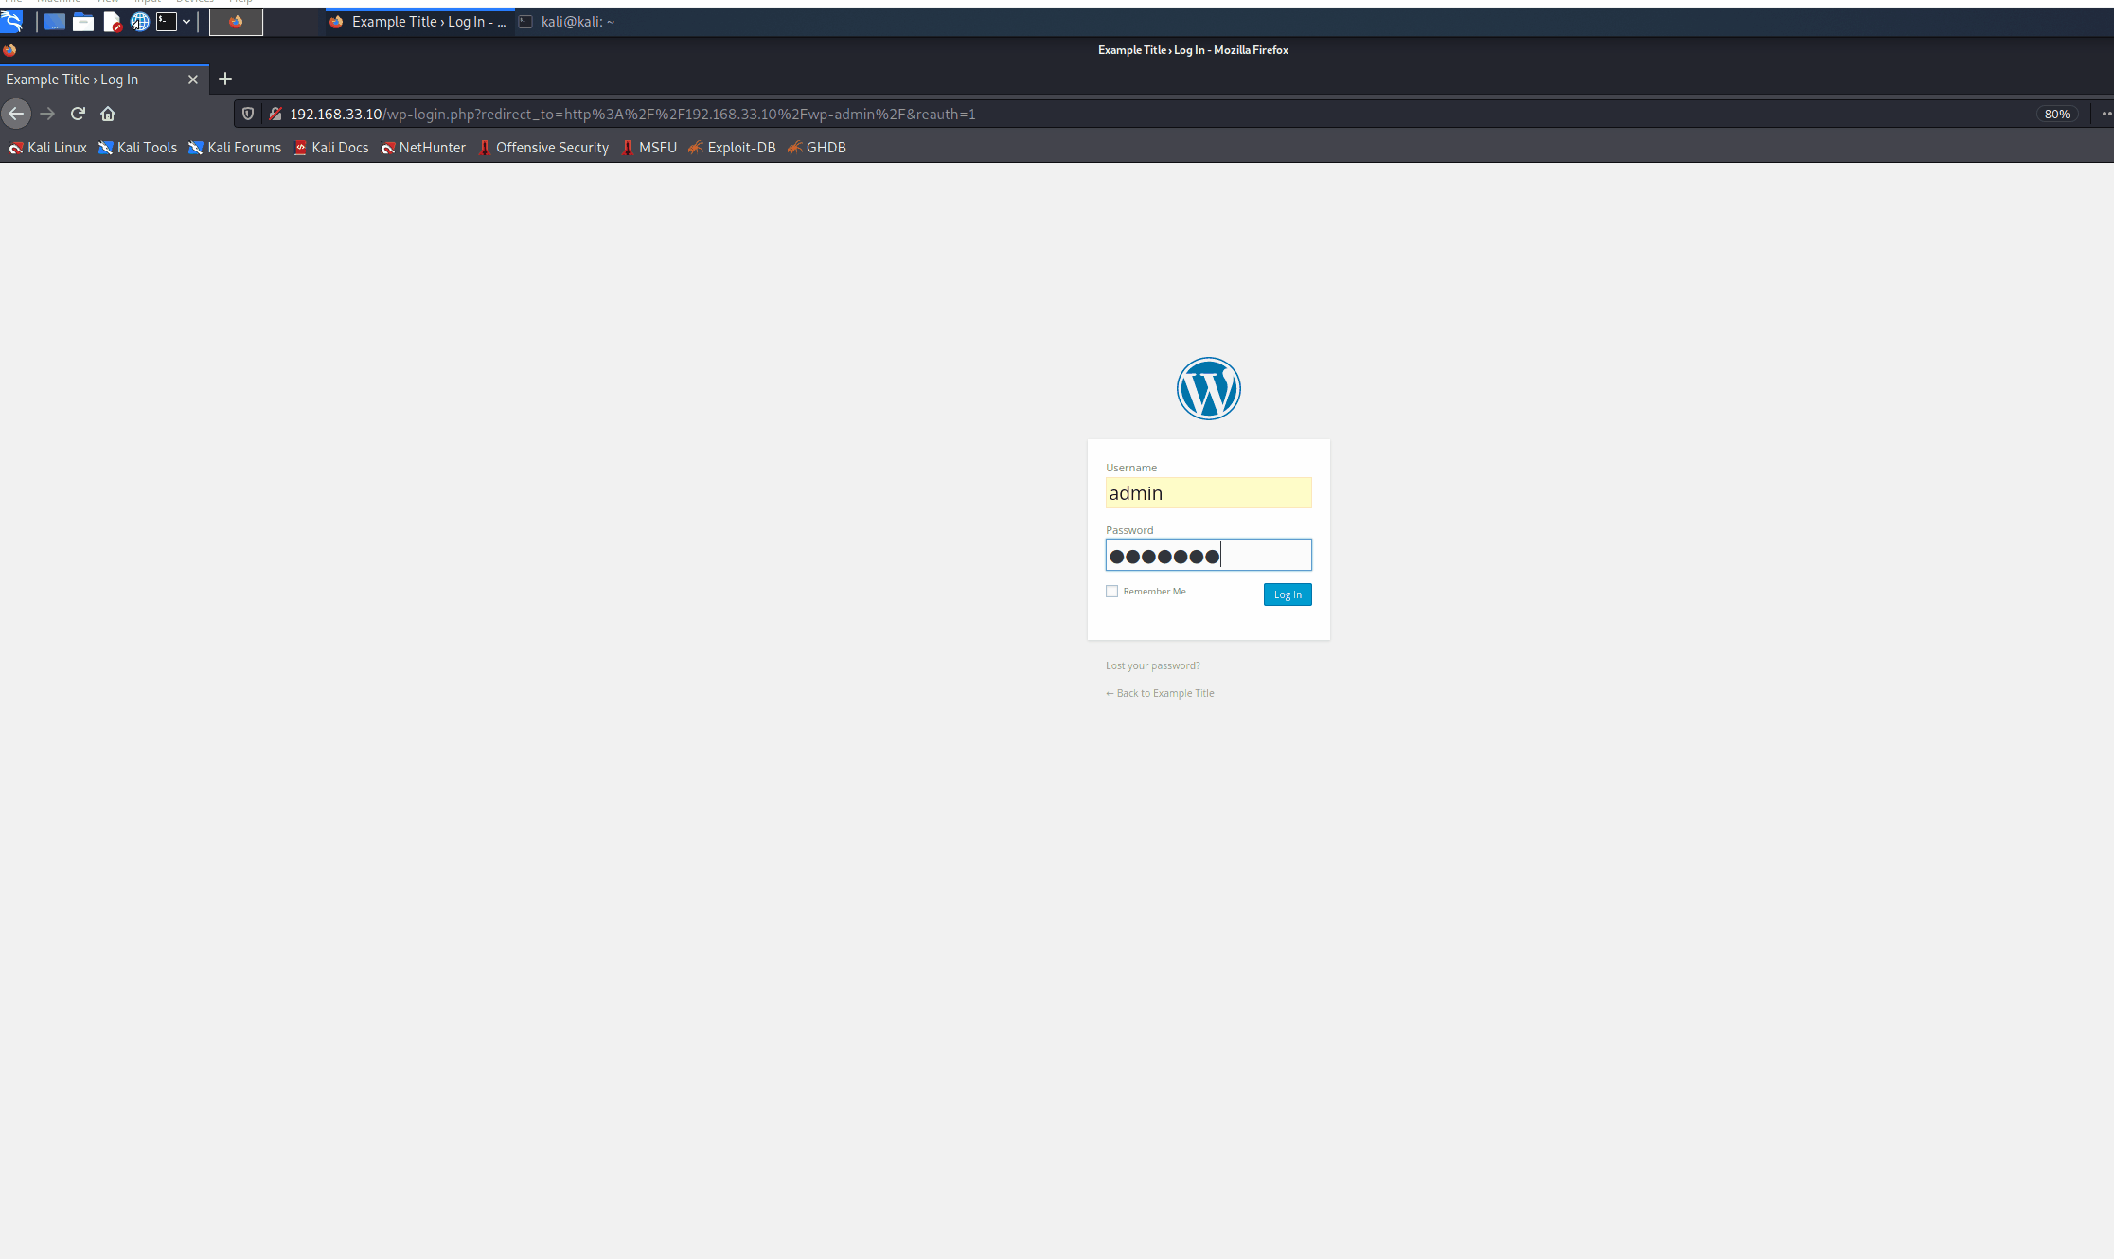Click the Firefox Home icon
This screenshot has width=2114, height=1259.
point(108,114)
